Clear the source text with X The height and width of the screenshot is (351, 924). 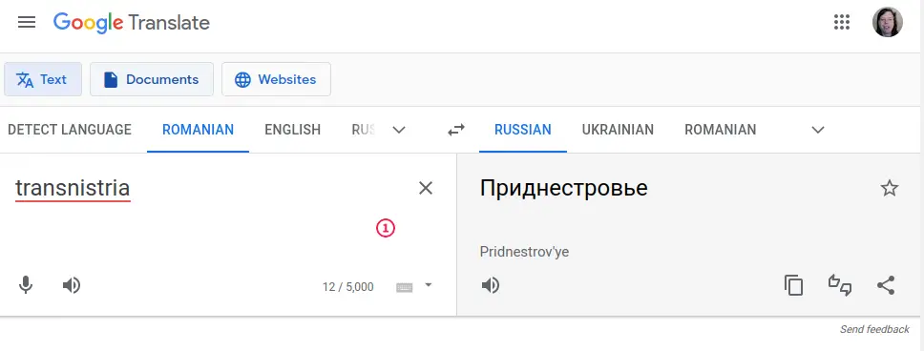point(426,188)
